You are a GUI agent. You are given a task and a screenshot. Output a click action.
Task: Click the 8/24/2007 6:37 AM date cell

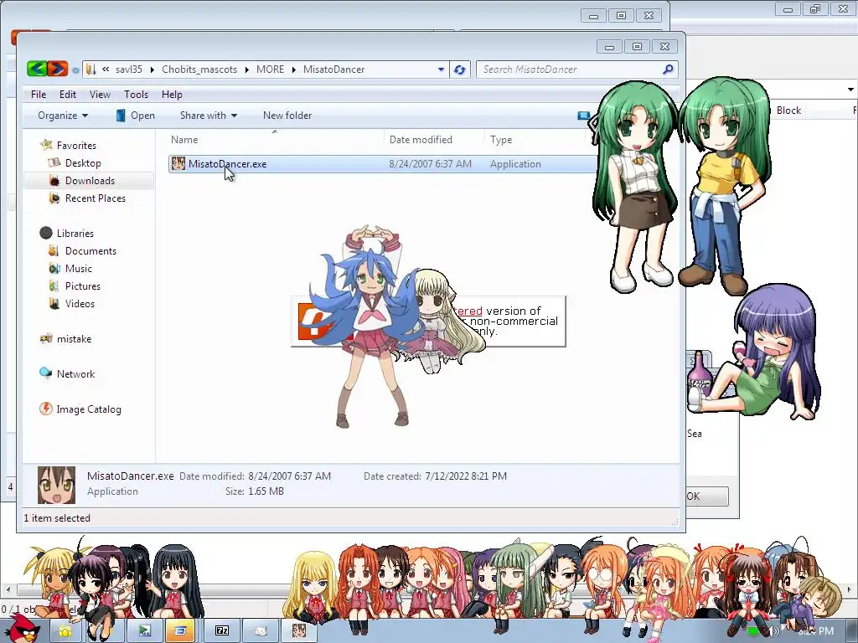pyautogui.click(x=430, y=163)
